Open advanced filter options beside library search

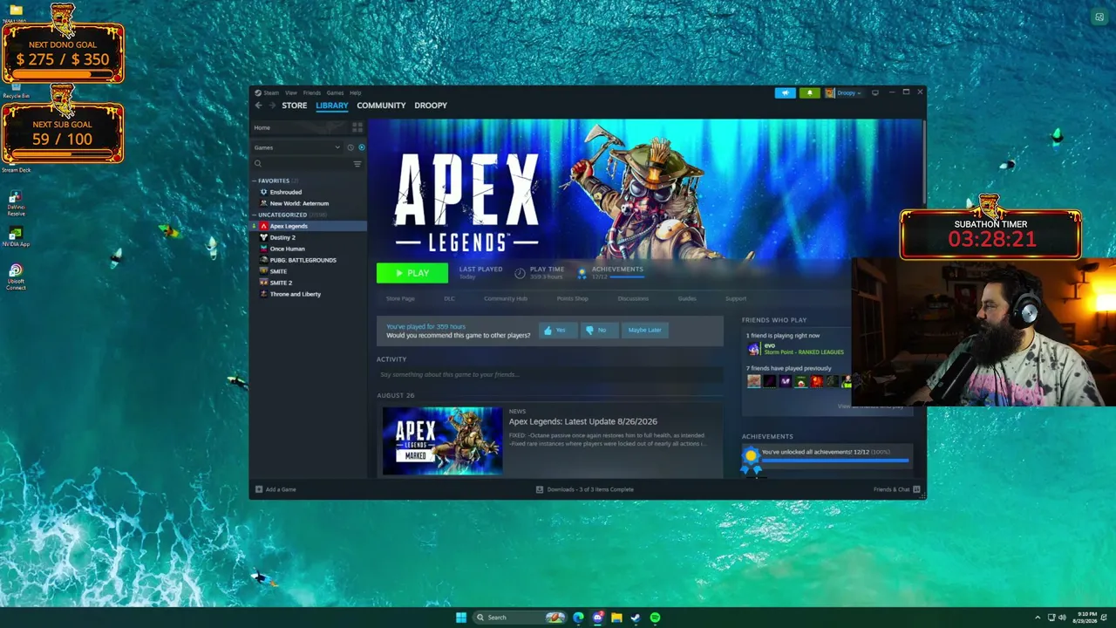click(357, 164)
